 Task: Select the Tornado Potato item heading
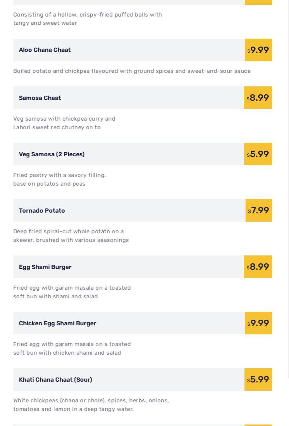42,211
